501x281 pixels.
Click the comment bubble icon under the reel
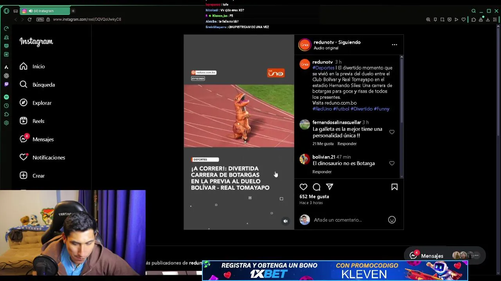317,187
